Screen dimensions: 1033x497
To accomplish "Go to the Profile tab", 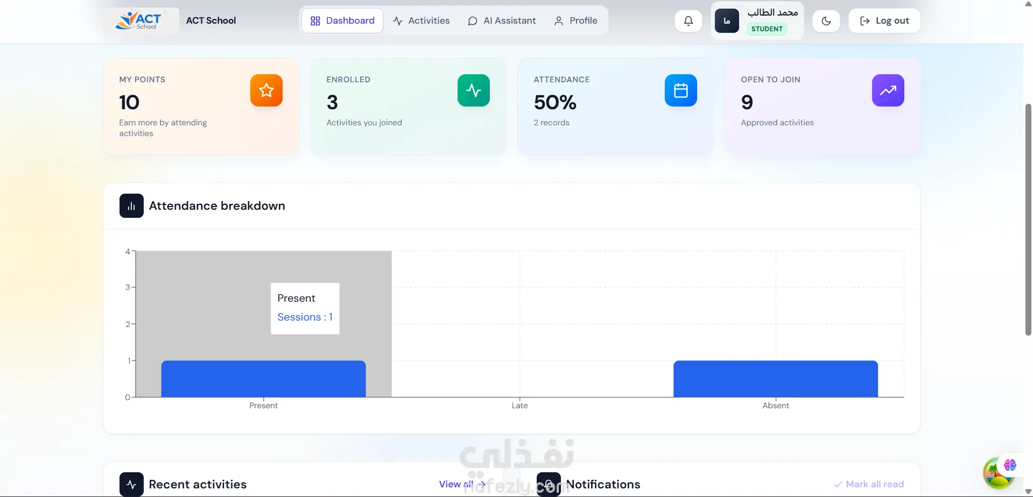I will point(576,21).
